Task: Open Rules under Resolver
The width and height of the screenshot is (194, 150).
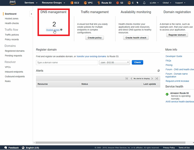Action: 8,81
